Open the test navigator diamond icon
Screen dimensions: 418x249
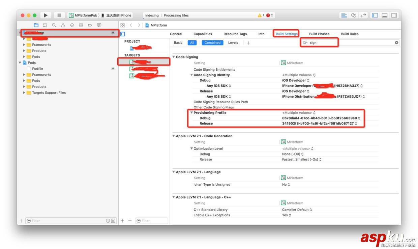pyautogui.click(x=72, y=25)
